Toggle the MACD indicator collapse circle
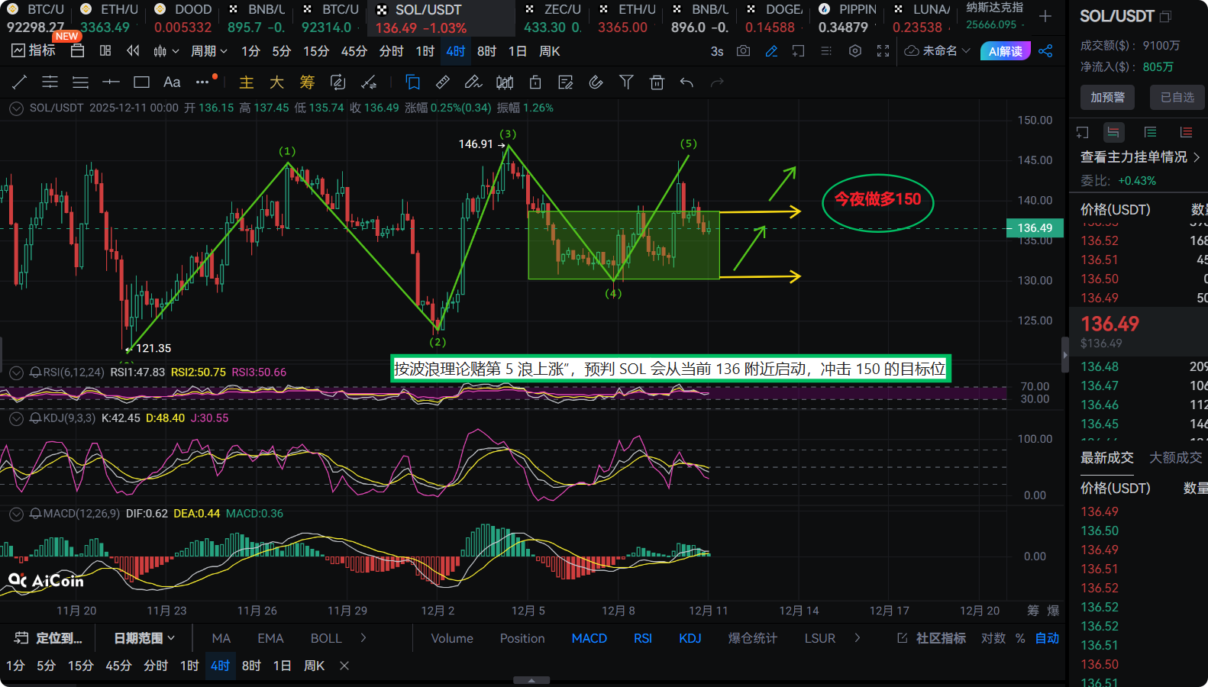1208x687 pixels. click(16, 514)
